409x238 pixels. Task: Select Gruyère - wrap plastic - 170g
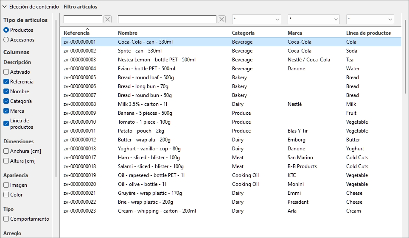[231, 193]
